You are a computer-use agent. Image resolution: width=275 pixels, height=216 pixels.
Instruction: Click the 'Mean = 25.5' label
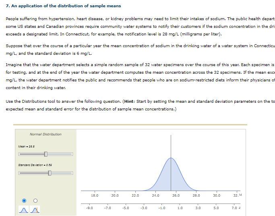click(26, 147)
